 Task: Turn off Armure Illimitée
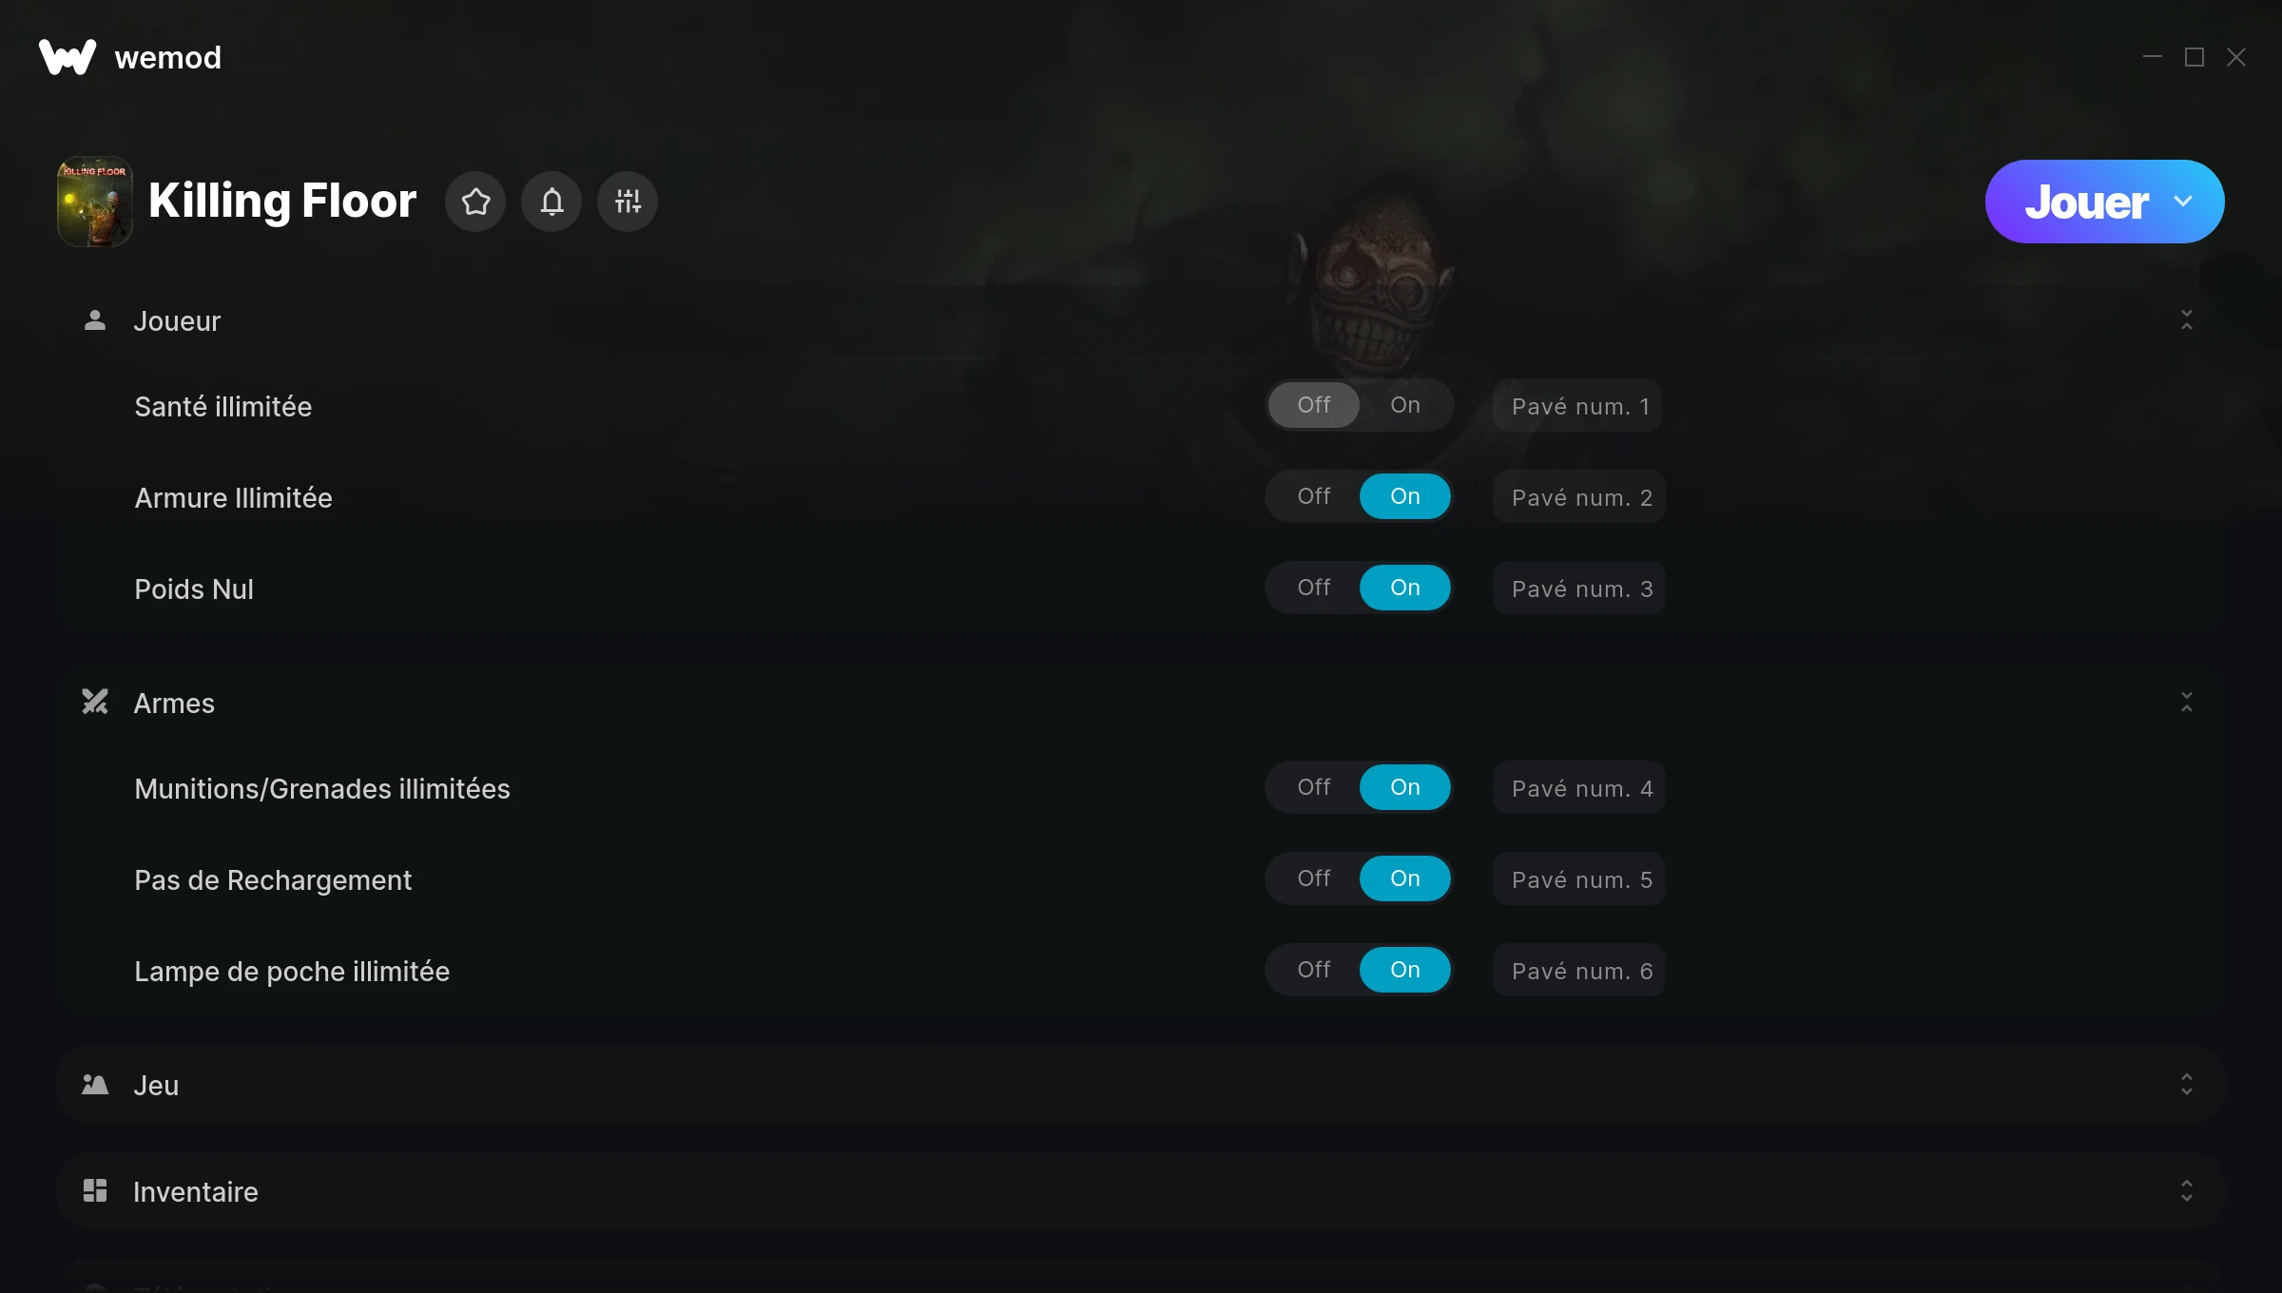pos(1314,496)
